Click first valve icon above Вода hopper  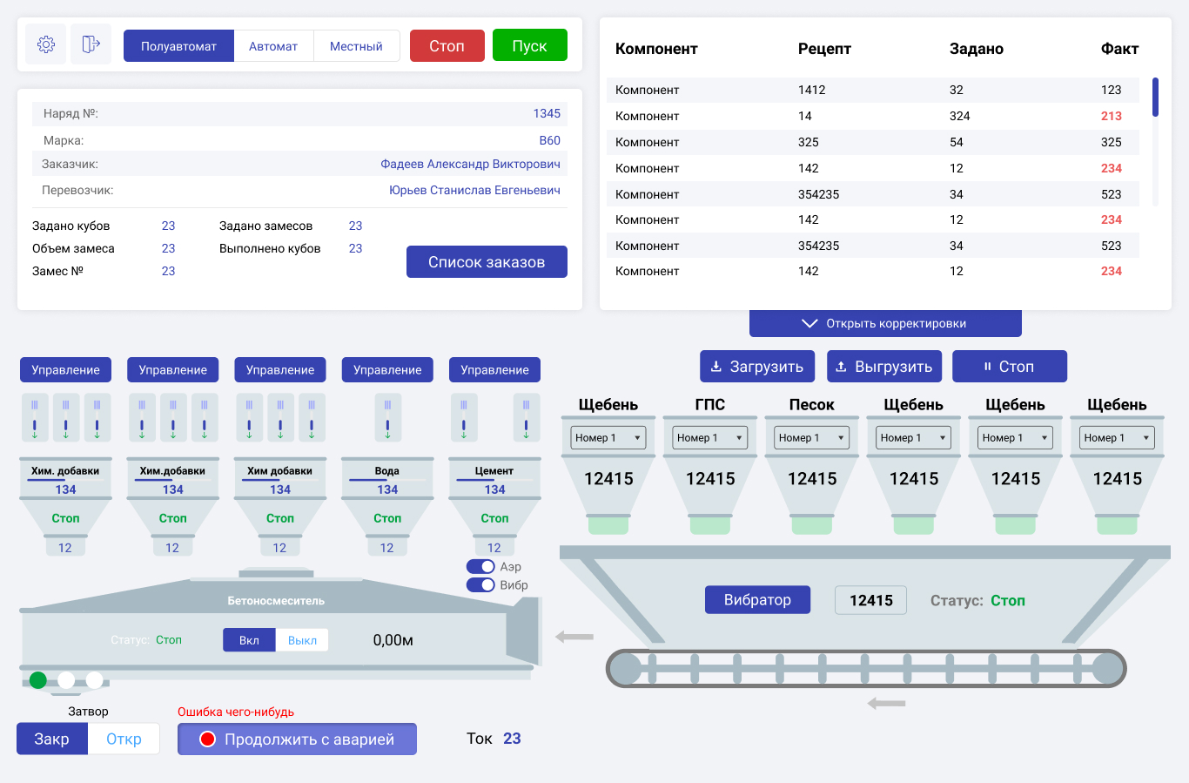(387, 416)
